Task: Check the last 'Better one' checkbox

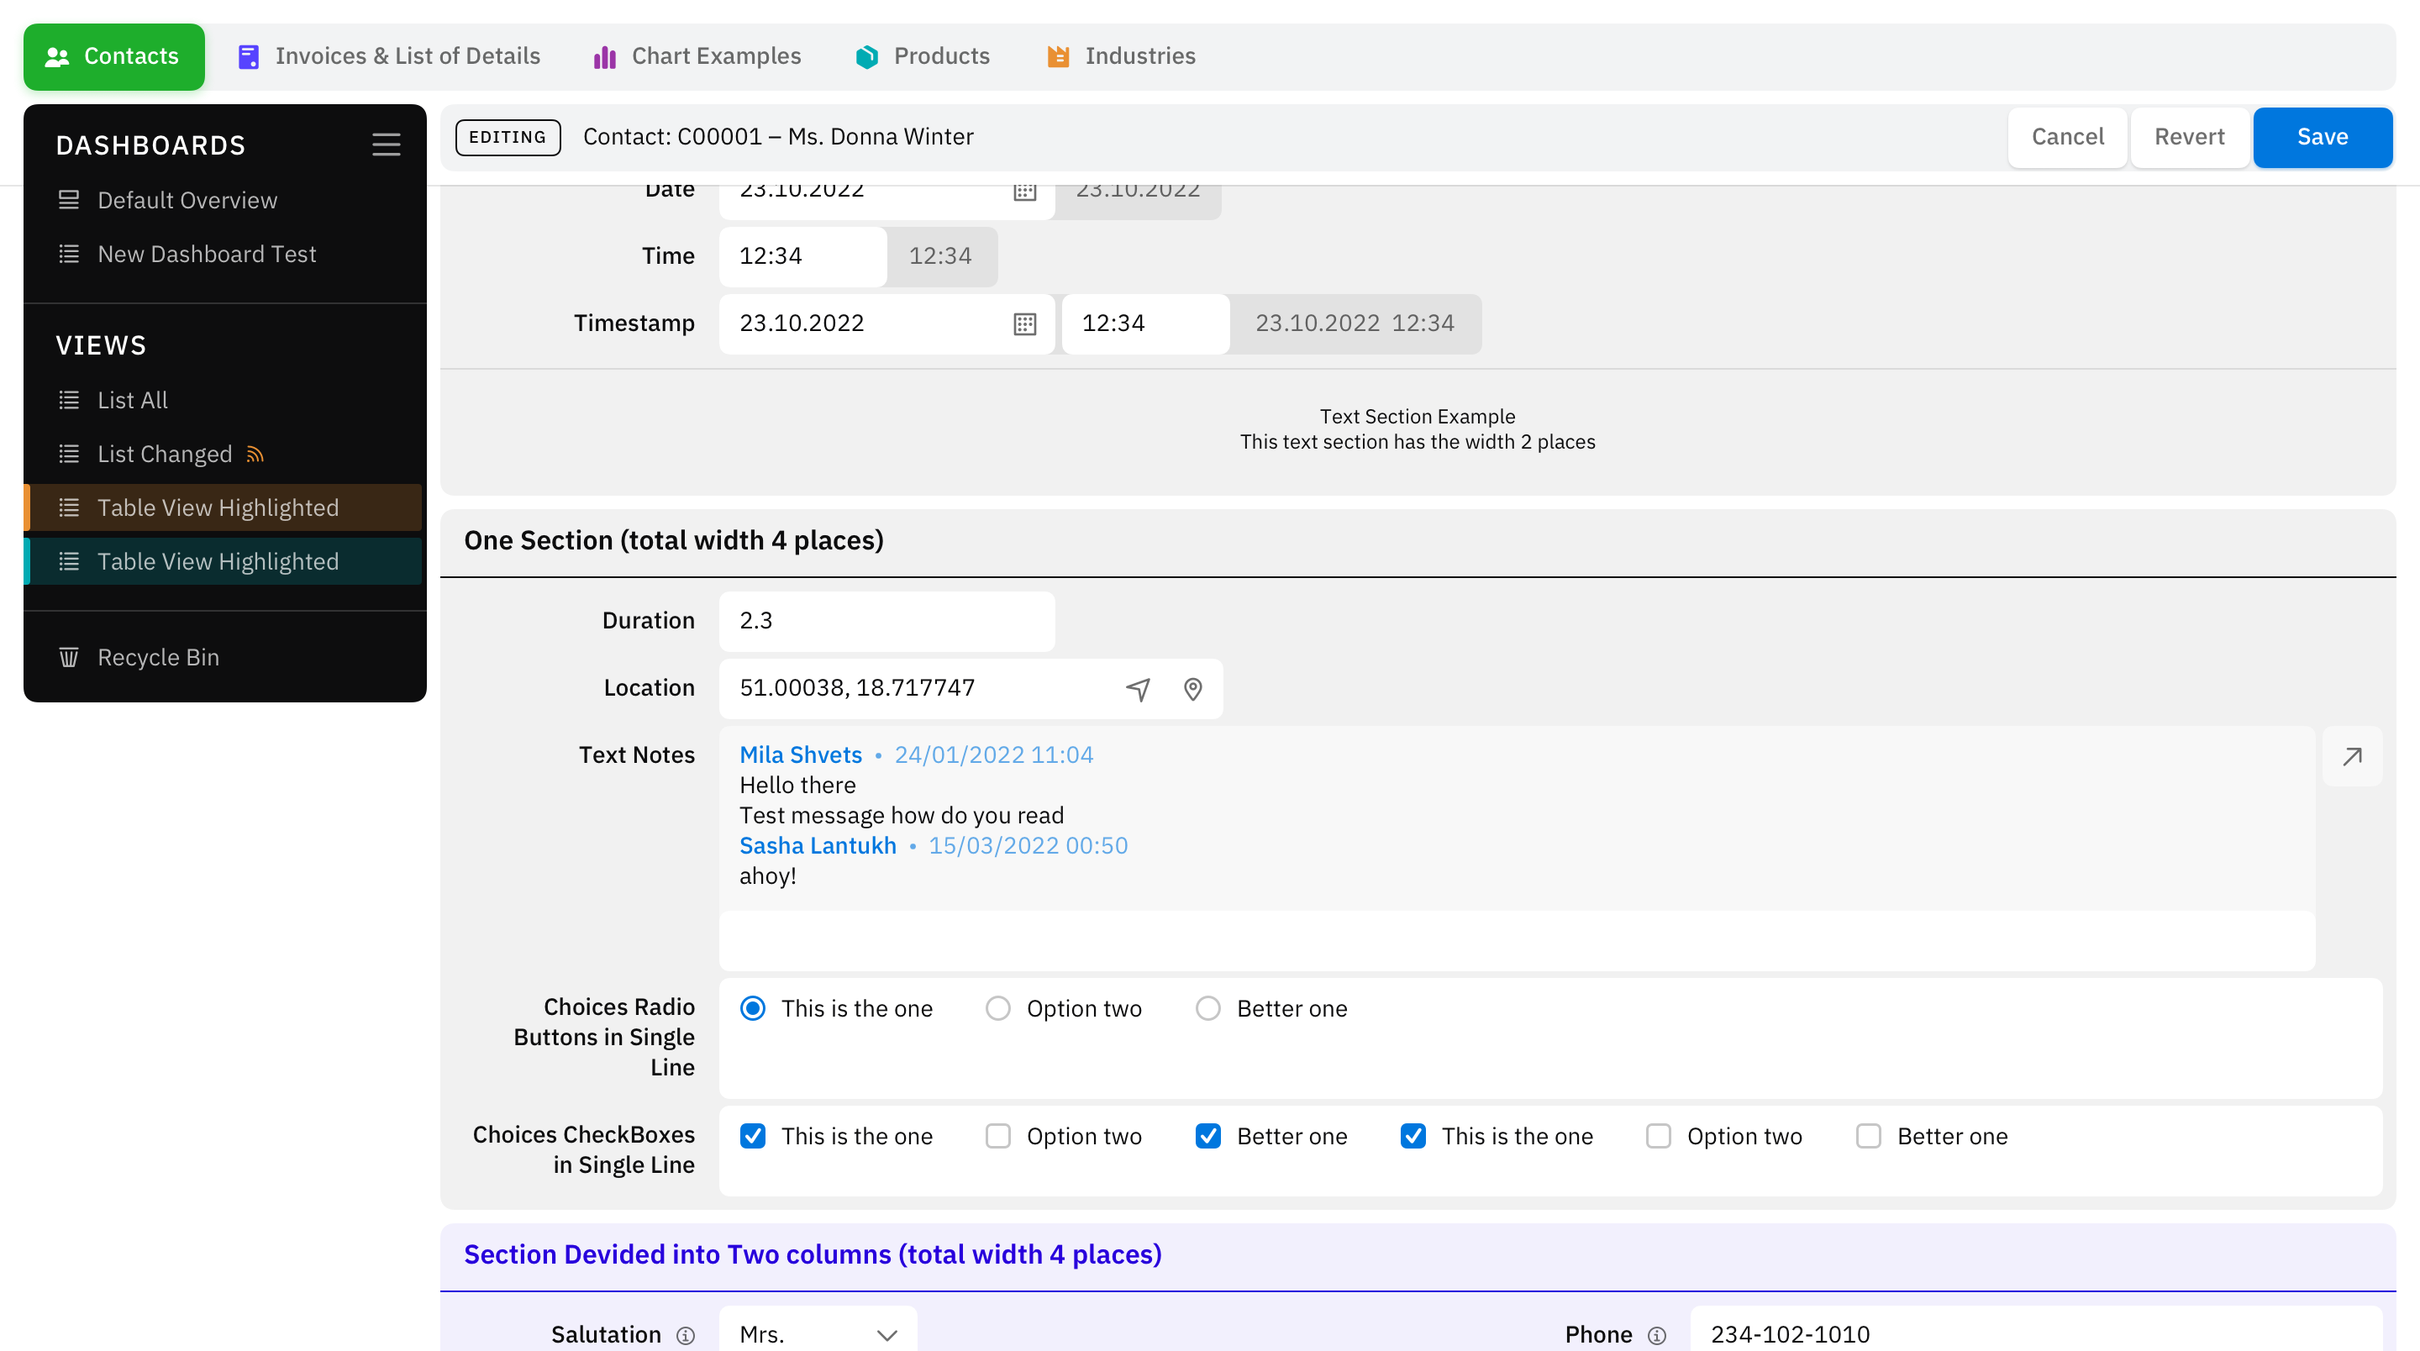Action: [x=1869, y=1136]
